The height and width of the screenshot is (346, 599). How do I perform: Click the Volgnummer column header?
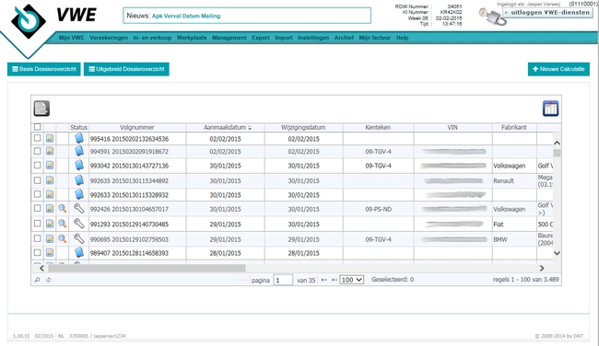[x=137, y=127]
